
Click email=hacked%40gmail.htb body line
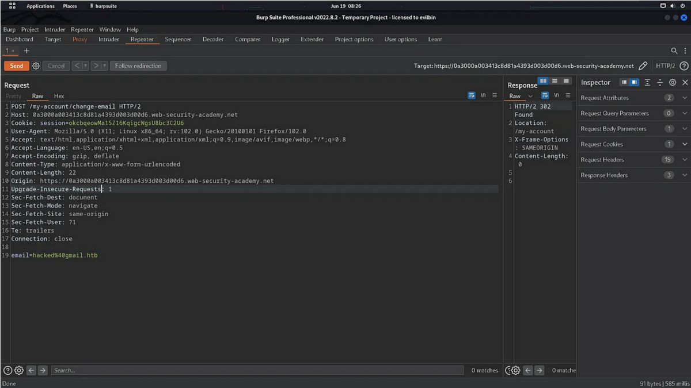[55, 255]
